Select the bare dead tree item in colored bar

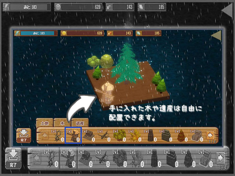(57, 136)
